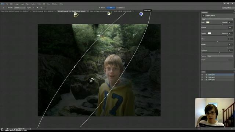Open the Select menu
Viewport: 235px width, 132px height.
pyautogui.click(x=33, y=4)
